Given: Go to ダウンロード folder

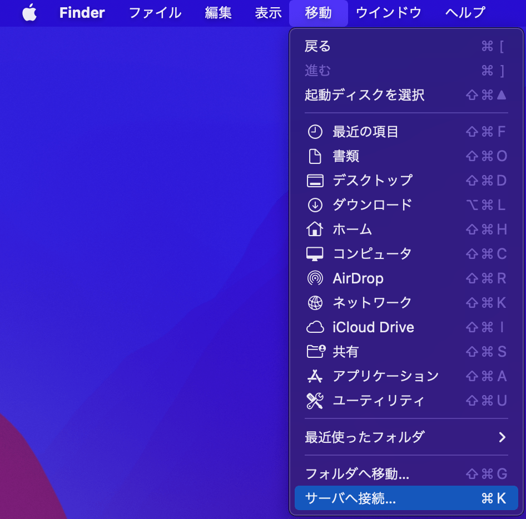Looking at the screenshot, I should click(406, 205).
